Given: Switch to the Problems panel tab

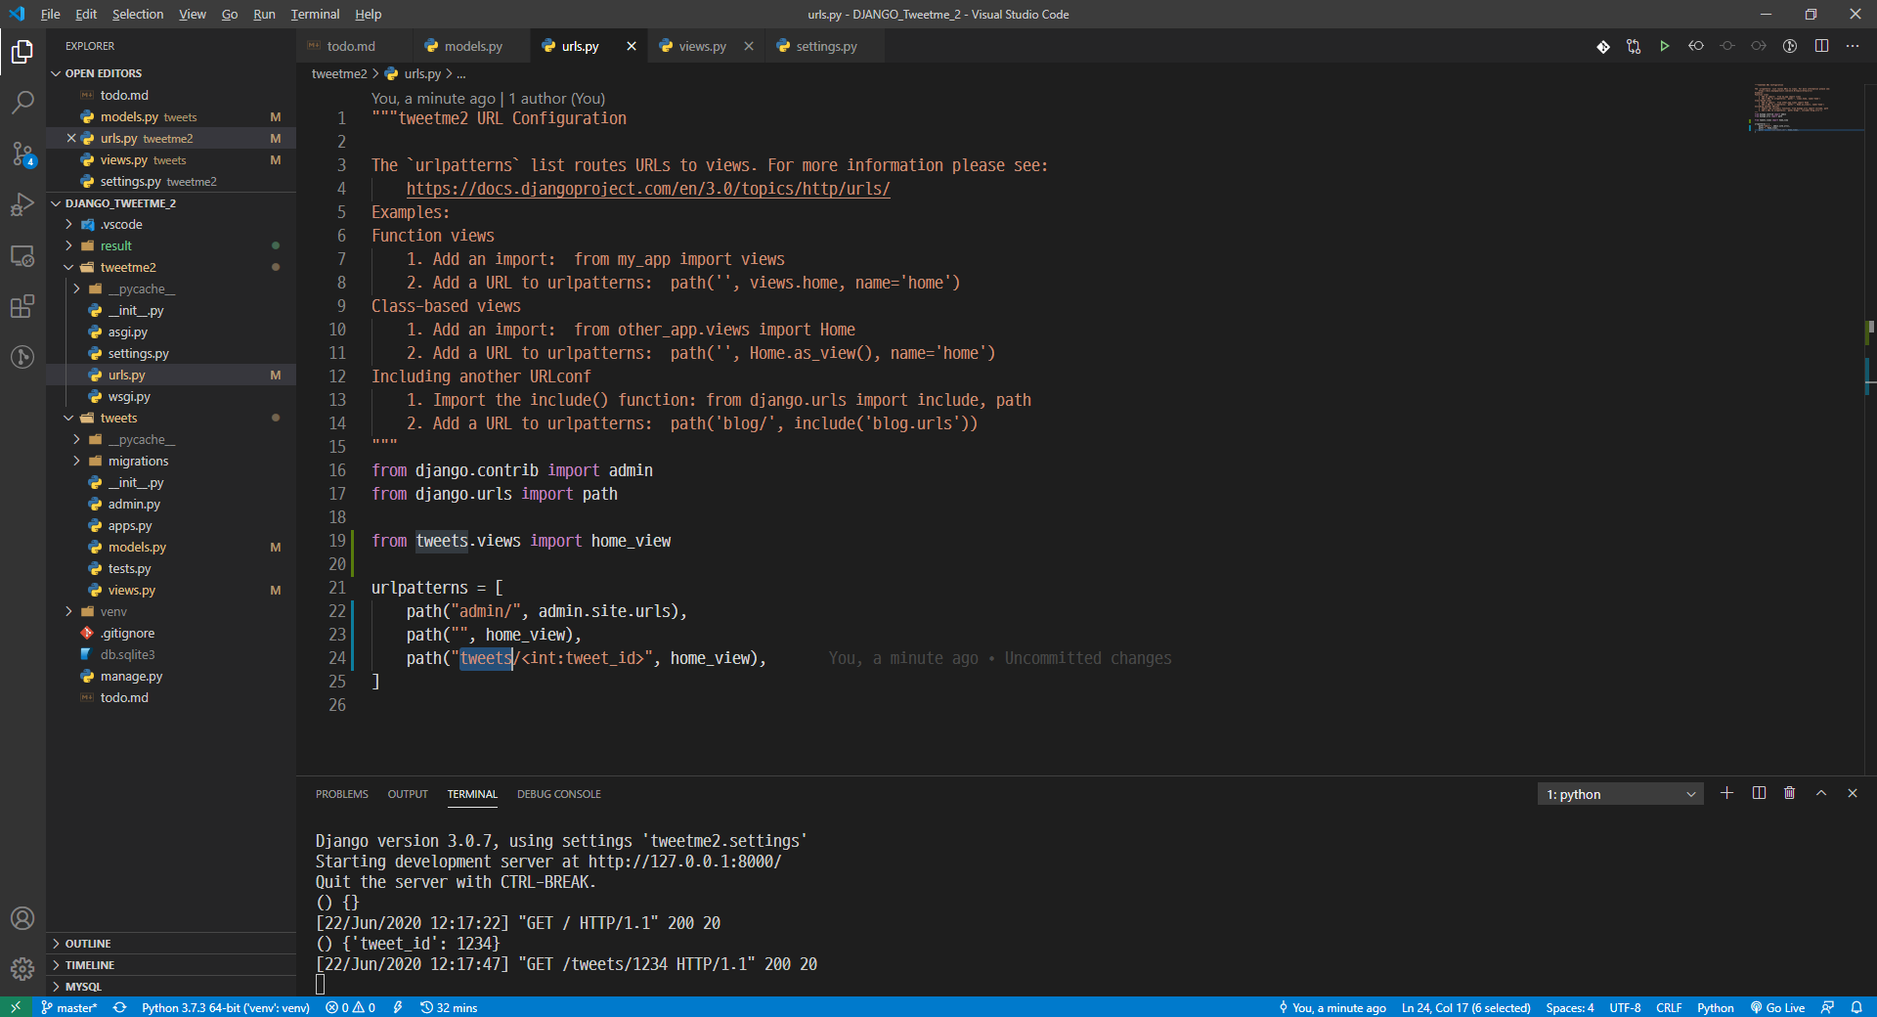Looking at the screenshot, I should tap(341, 794).
